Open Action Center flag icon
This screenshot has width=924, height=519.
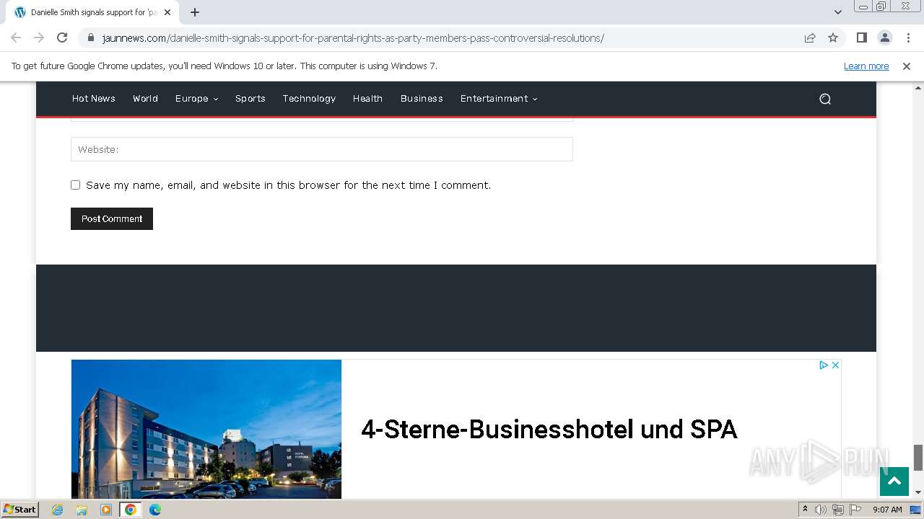click(855, 510)
